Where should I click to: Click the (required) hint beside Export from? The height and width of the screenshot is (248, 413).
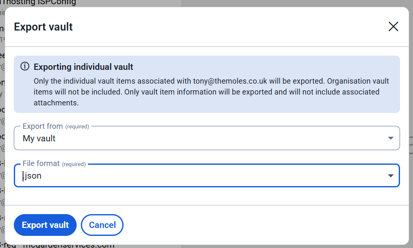coord(77,127)
